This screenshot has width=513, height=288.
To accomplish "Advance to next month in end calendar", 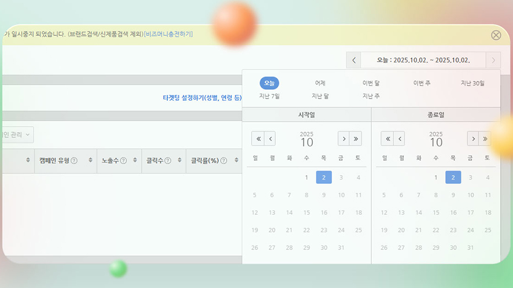I will [x=473, y=138].
